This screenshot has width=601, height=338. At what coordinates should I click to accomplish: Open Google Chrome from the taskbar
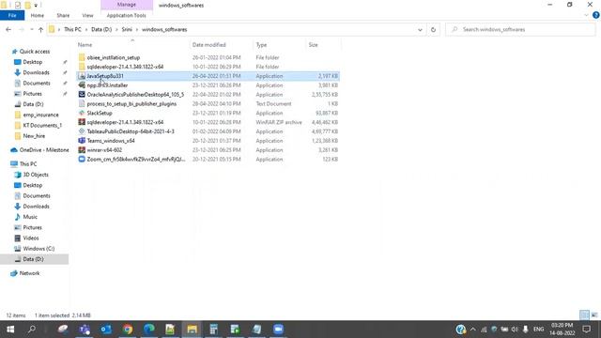pyautogui.click(x=128, y=330)
